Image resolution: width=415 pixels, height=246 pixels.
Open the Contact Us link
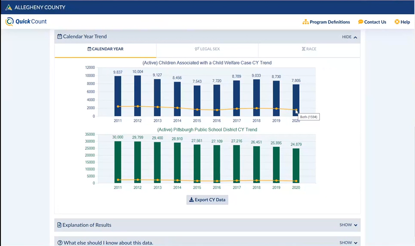[x=375, y=22]
